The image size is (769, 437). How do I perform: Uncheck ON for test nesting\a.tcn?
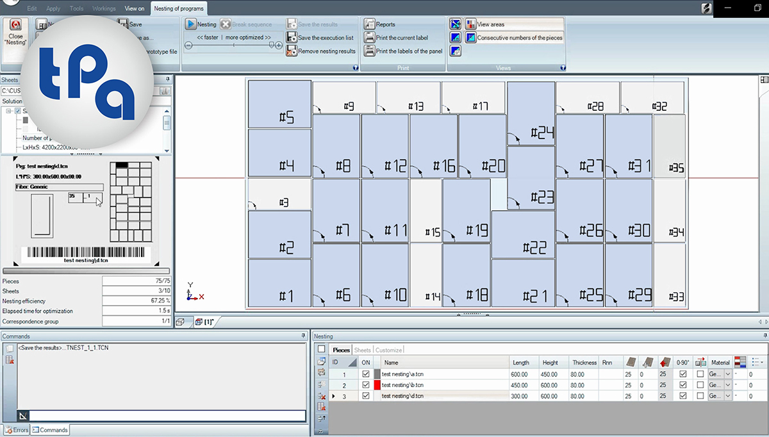click(365, 374)
